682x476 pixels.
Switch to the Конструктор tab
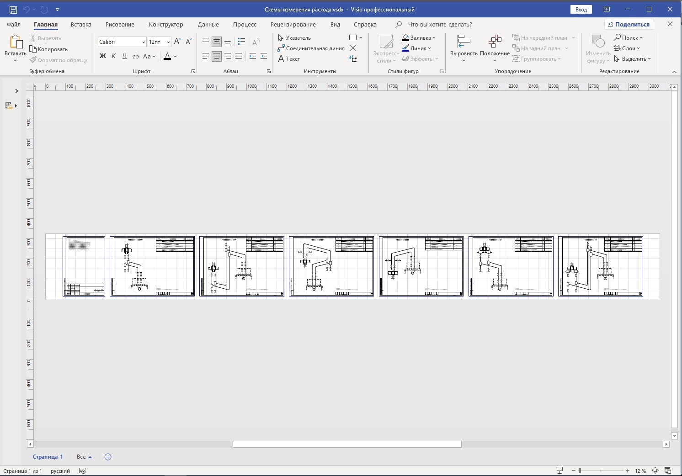(166, 25)
